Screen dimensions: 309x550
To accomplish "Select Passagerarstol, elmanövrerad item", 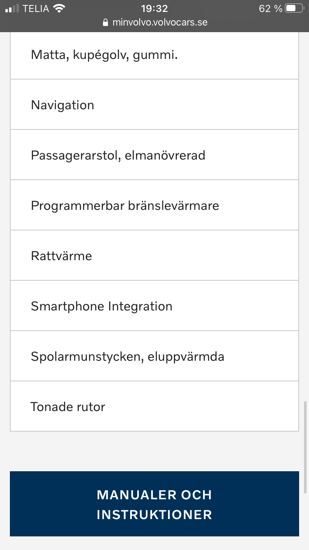I will 154,155.
